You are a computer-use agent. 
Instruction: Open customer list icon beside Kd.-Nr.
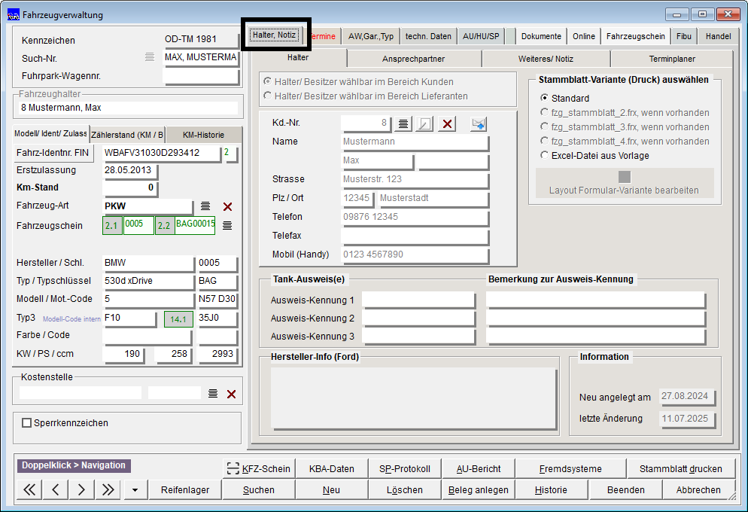[x=403, y=124]
